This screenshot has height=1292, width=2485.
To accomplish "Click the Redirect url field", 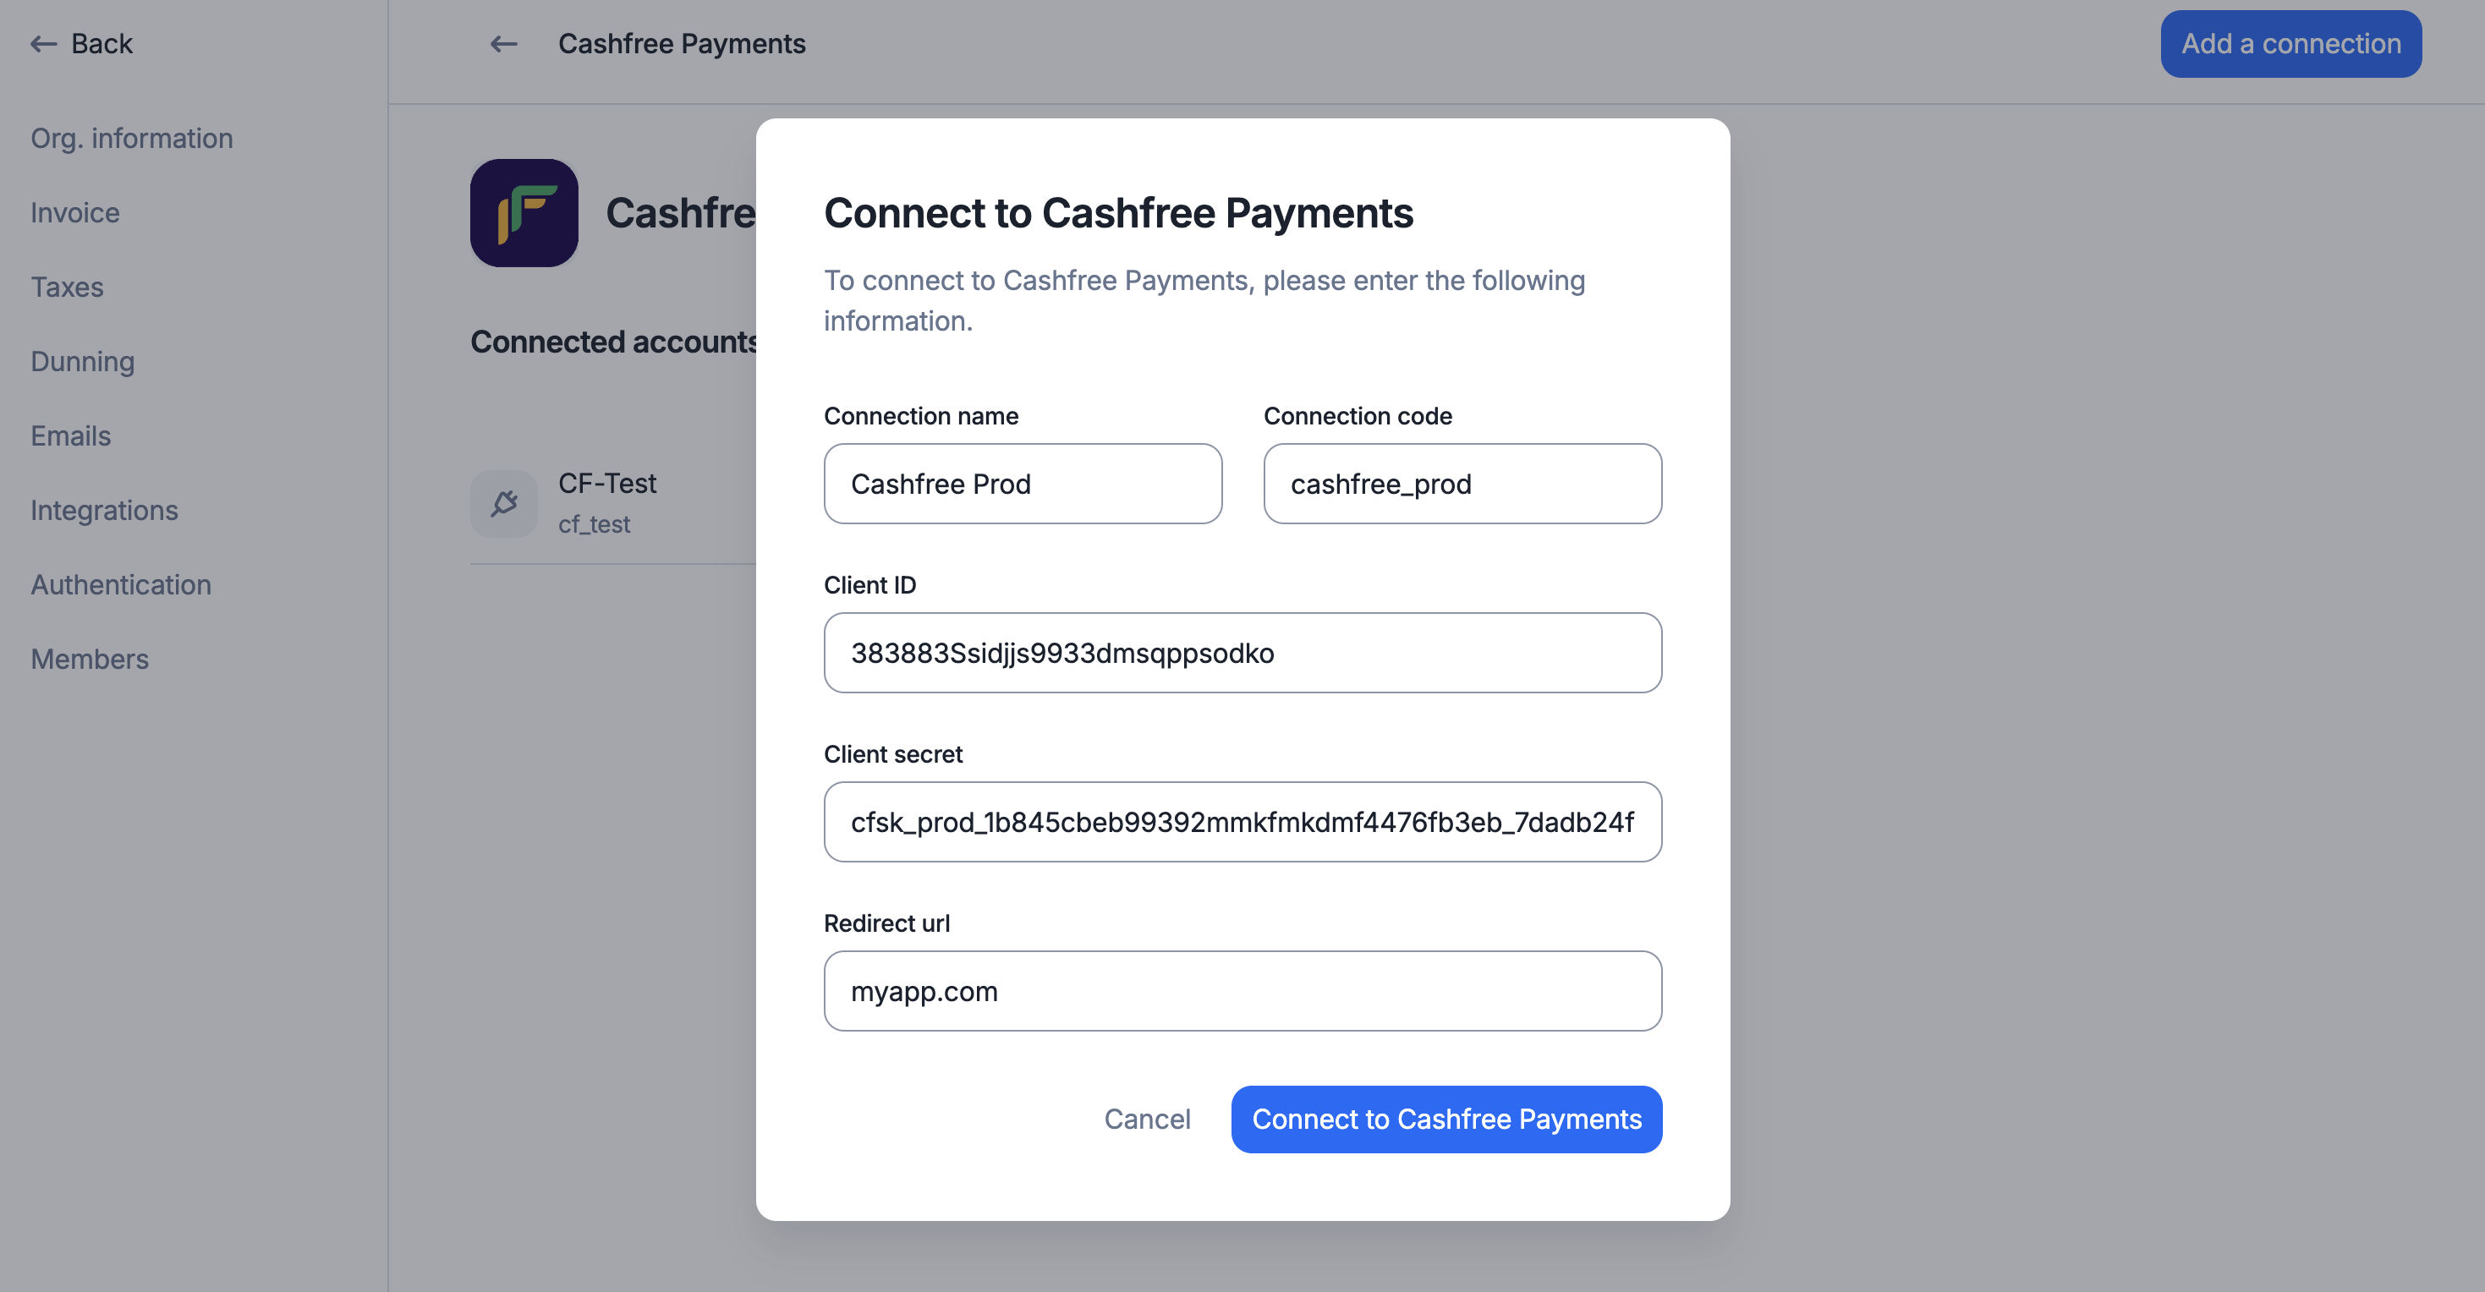I will pyautogui.click(x=1242, y=990).
